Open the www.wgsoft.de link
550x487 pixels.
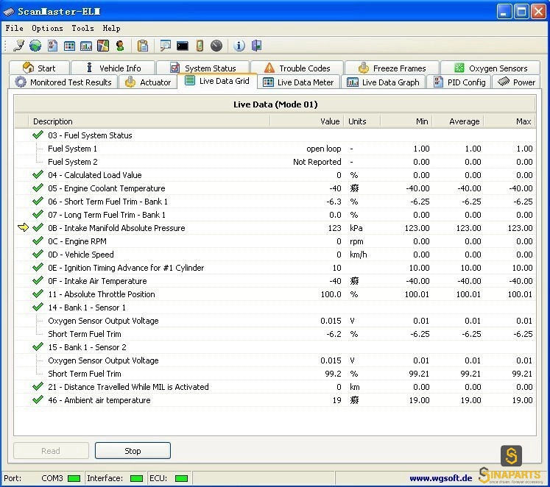[x=440, y=478]
